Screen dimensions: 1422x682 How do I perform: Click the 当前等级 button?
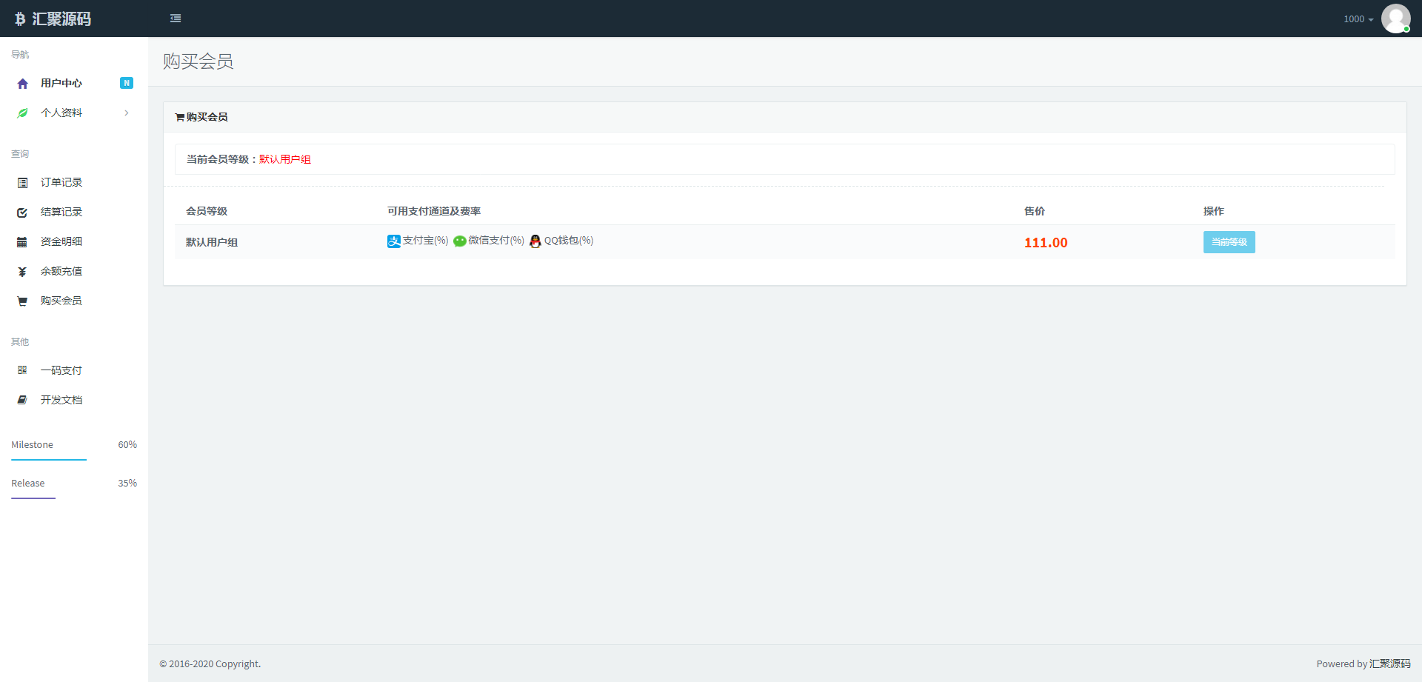point(1229,242)
